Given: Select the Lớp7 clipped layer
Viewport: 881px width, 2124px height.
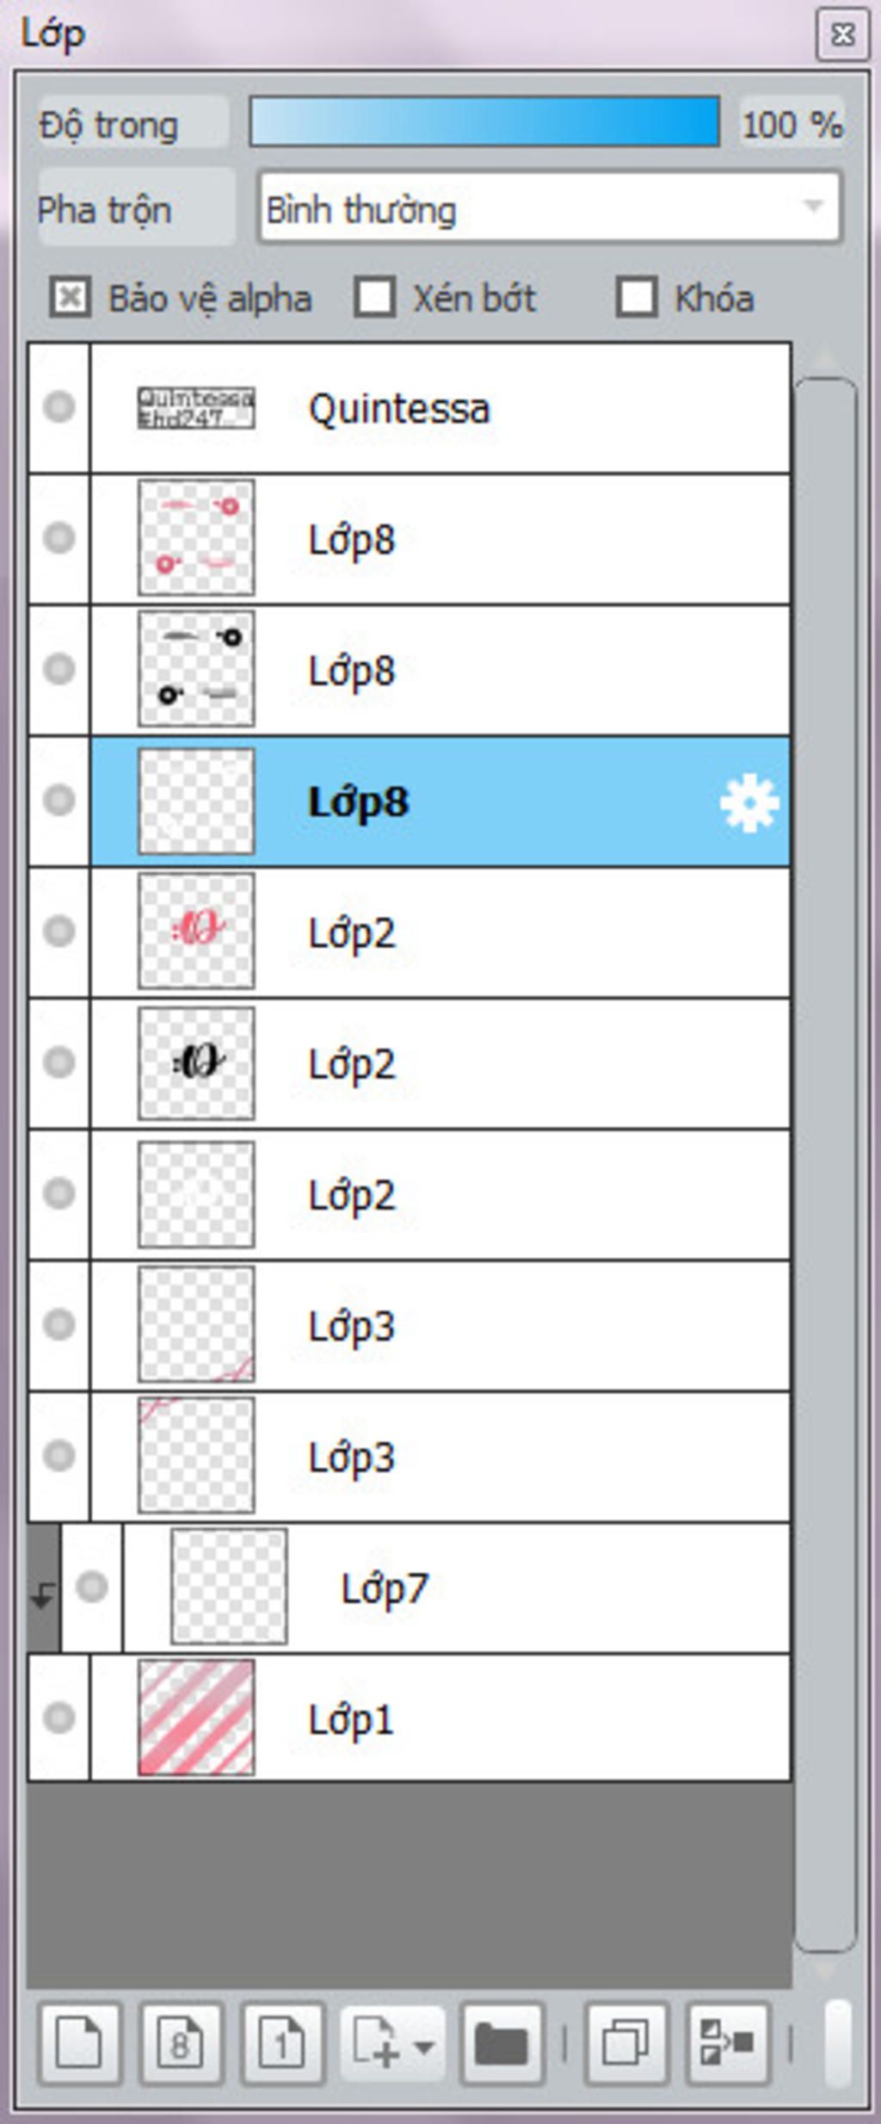Looking at the screenshot, I should 457,1588.
